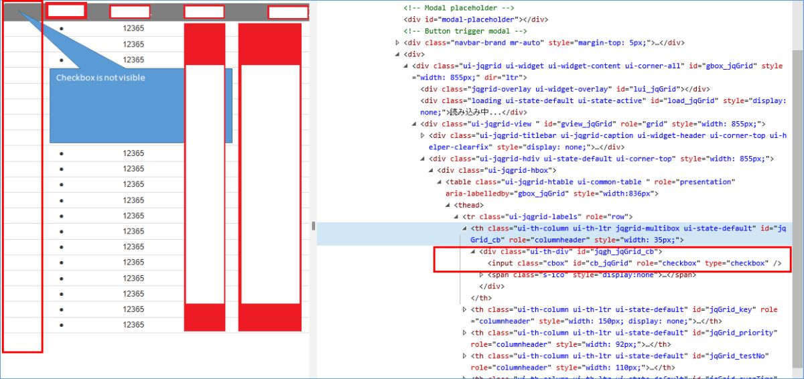The image size is (804, 379).
Task: Expand the jqGrid_key th node
Action: point(465,309)
